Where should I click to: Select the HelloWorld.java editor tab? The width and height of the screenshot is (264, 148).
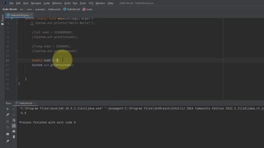tap(19, 15)
